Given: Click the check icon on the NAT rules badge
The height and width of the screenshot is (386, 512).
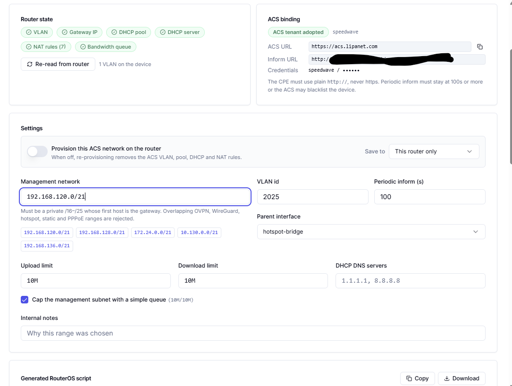Looking at the screenshot, I should click(29, 47).
